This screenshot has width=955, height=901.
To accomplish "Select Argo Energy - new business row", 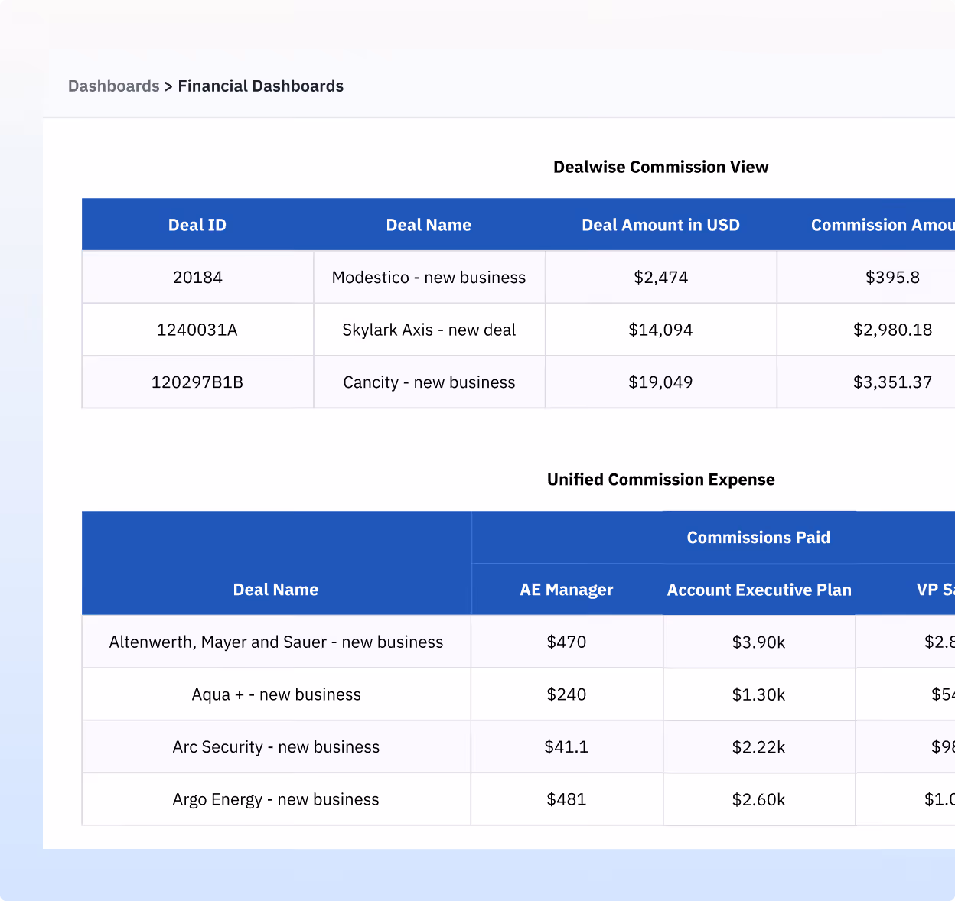I will click(275, 799).
